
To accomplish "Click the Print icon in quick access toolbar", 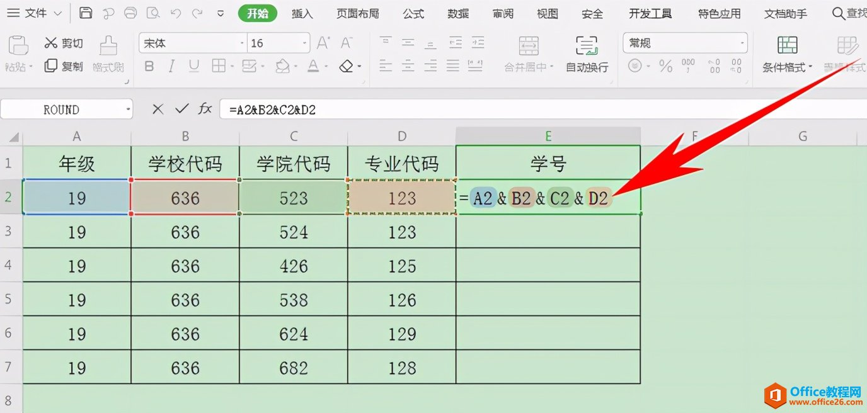I will [x=130, y=13].
